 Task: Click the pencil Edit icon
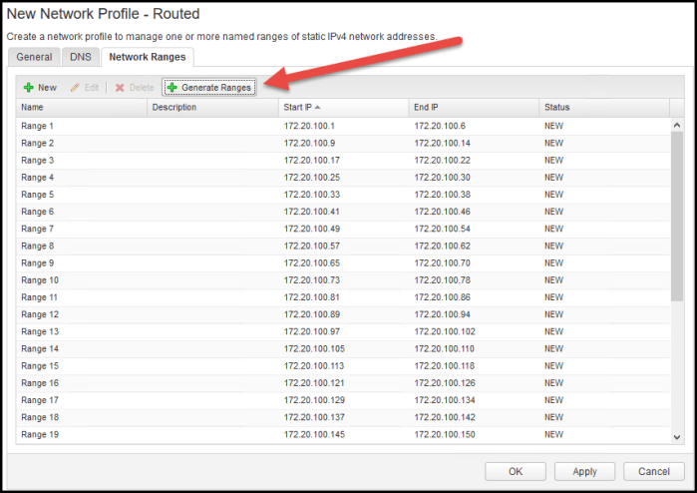(x=75, y=88)
